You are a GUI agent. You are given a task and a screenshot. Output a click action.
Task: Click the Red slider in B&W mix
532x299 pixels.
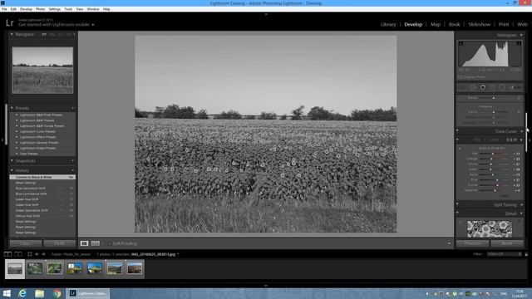[495, 154]
